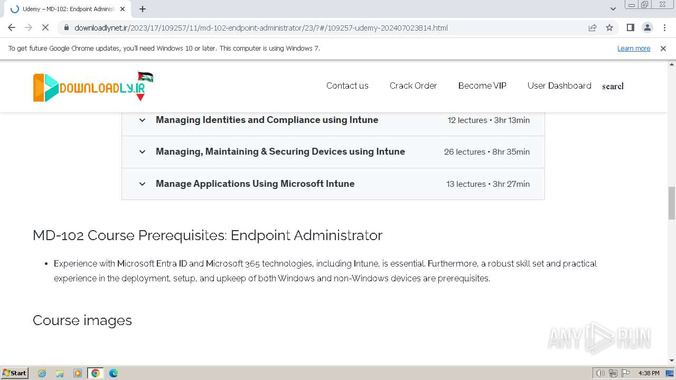Click the '12 lectures • 3hr 13min' text

pyautogui.click(x=489, y=120)
